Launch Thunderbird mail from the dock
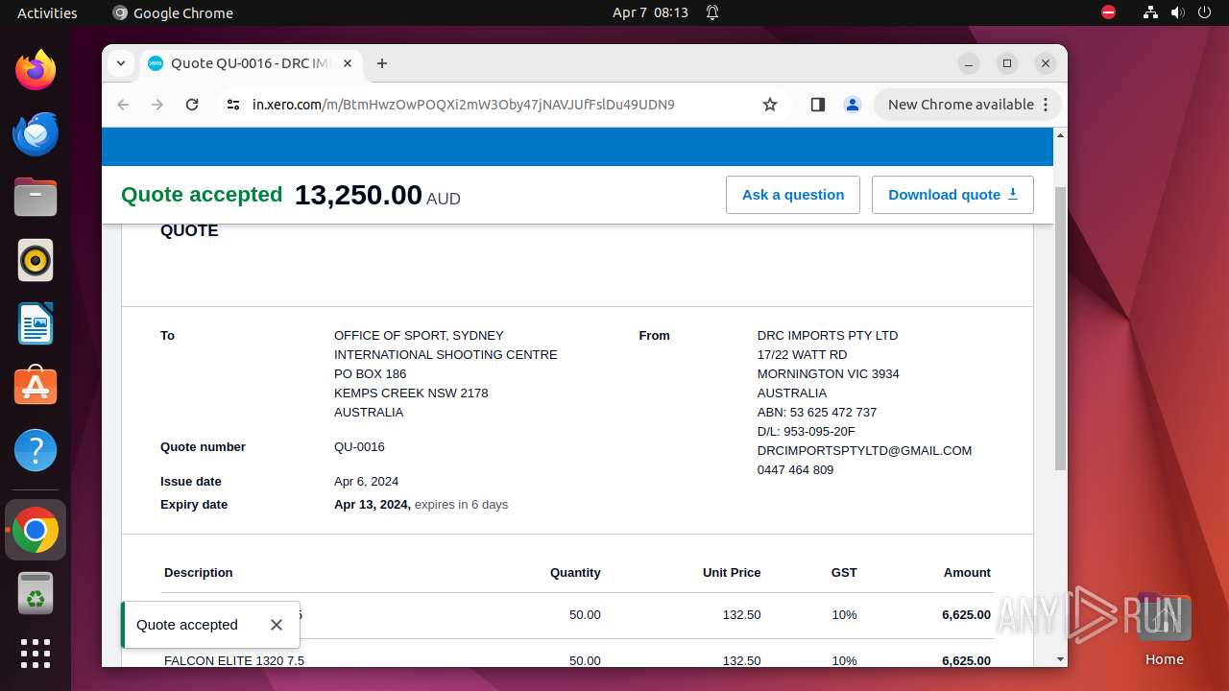 coord(36,133)
